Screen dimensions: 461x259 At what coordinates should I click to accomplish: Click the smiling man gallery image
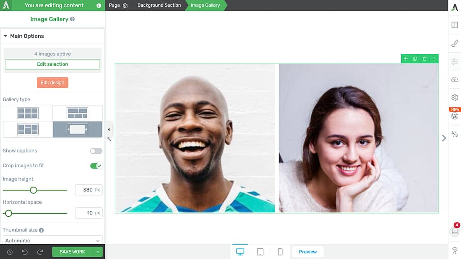click(195, 138)
